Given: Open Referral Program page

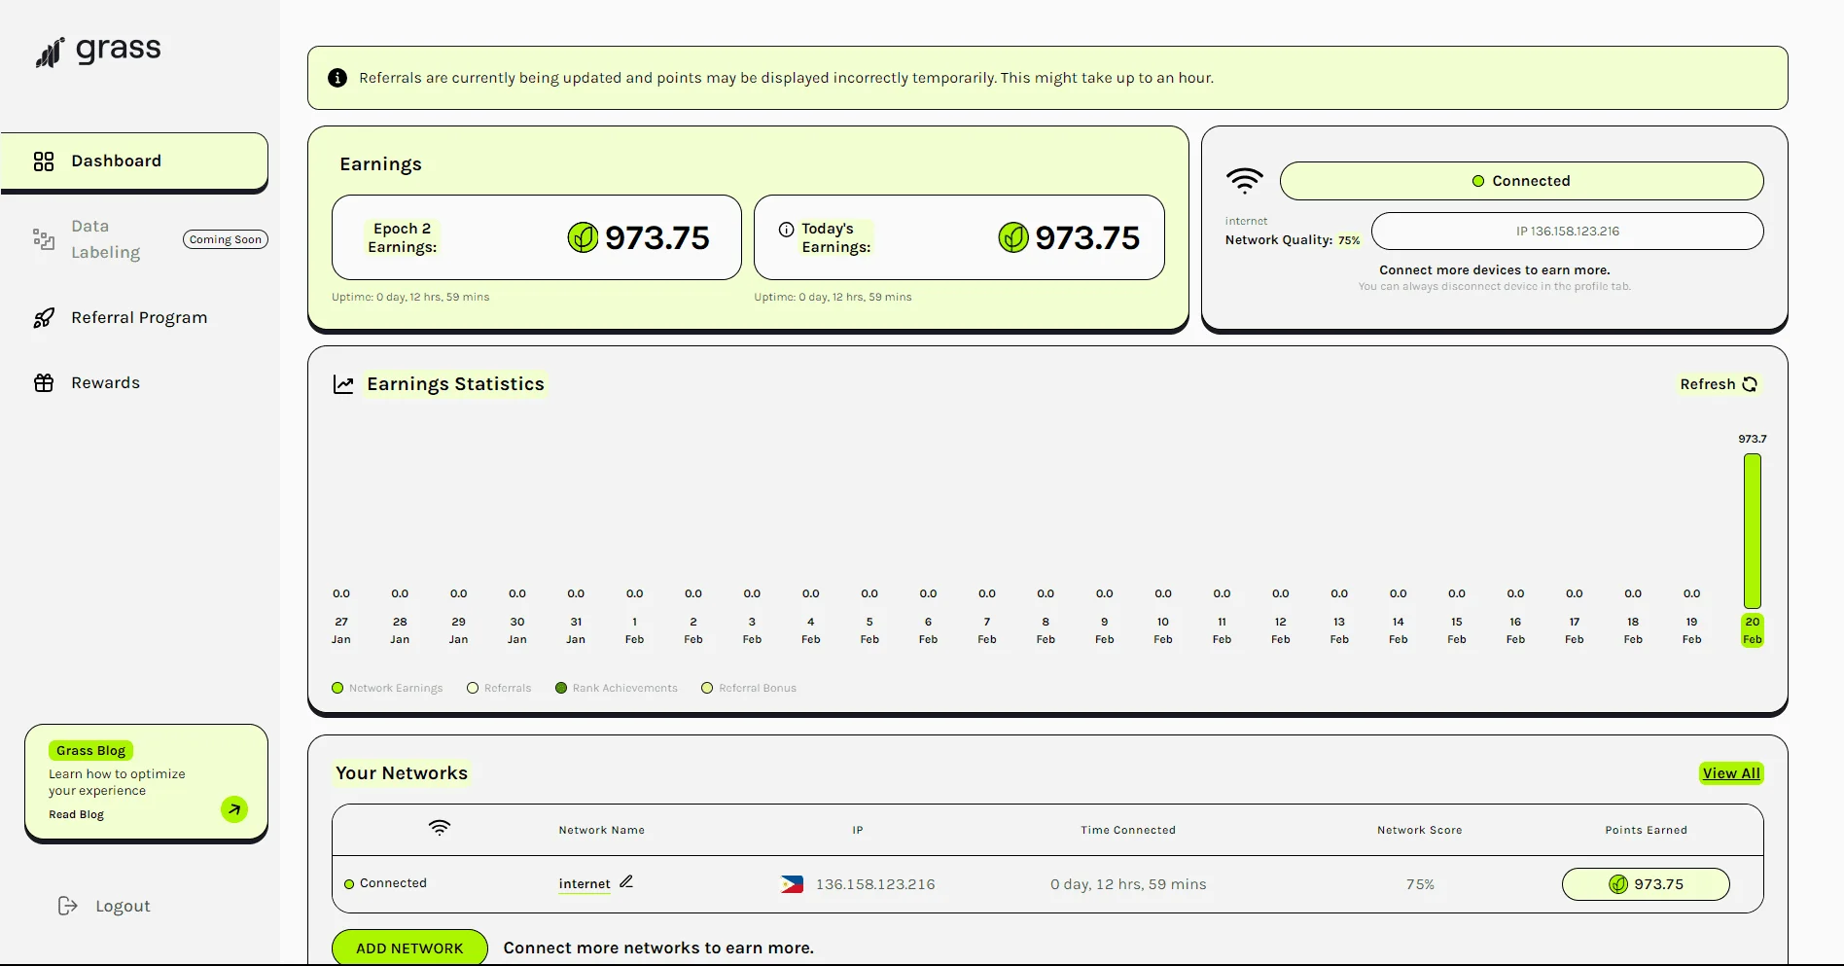Looking at the screenshot, I should click(139, 317).
